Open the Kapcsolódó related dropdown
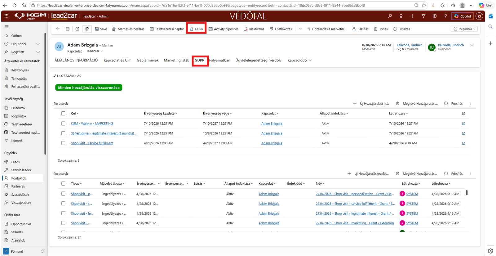This screenshot has width=496, height=256. tap(299, 60)
